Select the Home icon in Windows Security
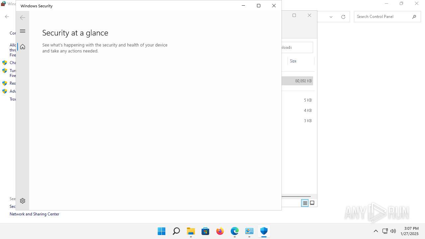The height and width of the screenshot is (239, 425). tap(23, 47)
